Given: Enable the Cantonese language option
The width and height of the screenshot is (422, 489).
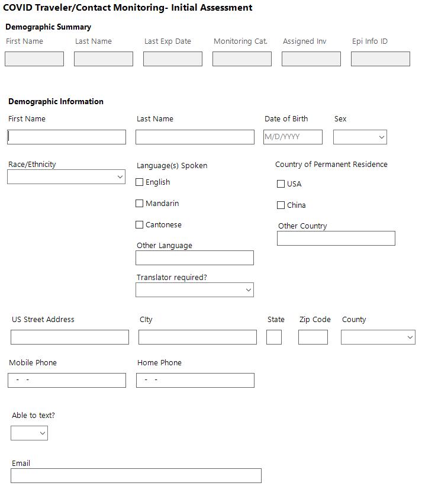Looking at the screenshot, I should [140, 225].
